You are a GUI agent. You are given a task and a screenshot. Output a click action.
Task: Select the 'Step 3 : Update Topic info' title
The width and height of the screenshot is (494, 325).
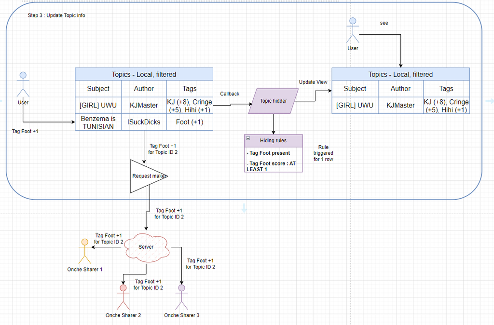click(56, 15)
